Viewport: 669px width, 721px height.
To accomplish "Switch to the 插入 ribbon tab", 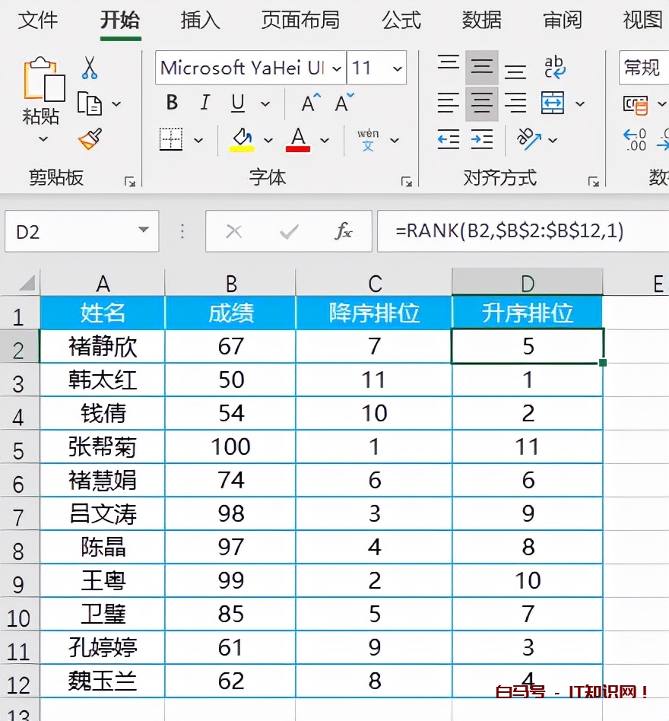I will coord(199,21).
